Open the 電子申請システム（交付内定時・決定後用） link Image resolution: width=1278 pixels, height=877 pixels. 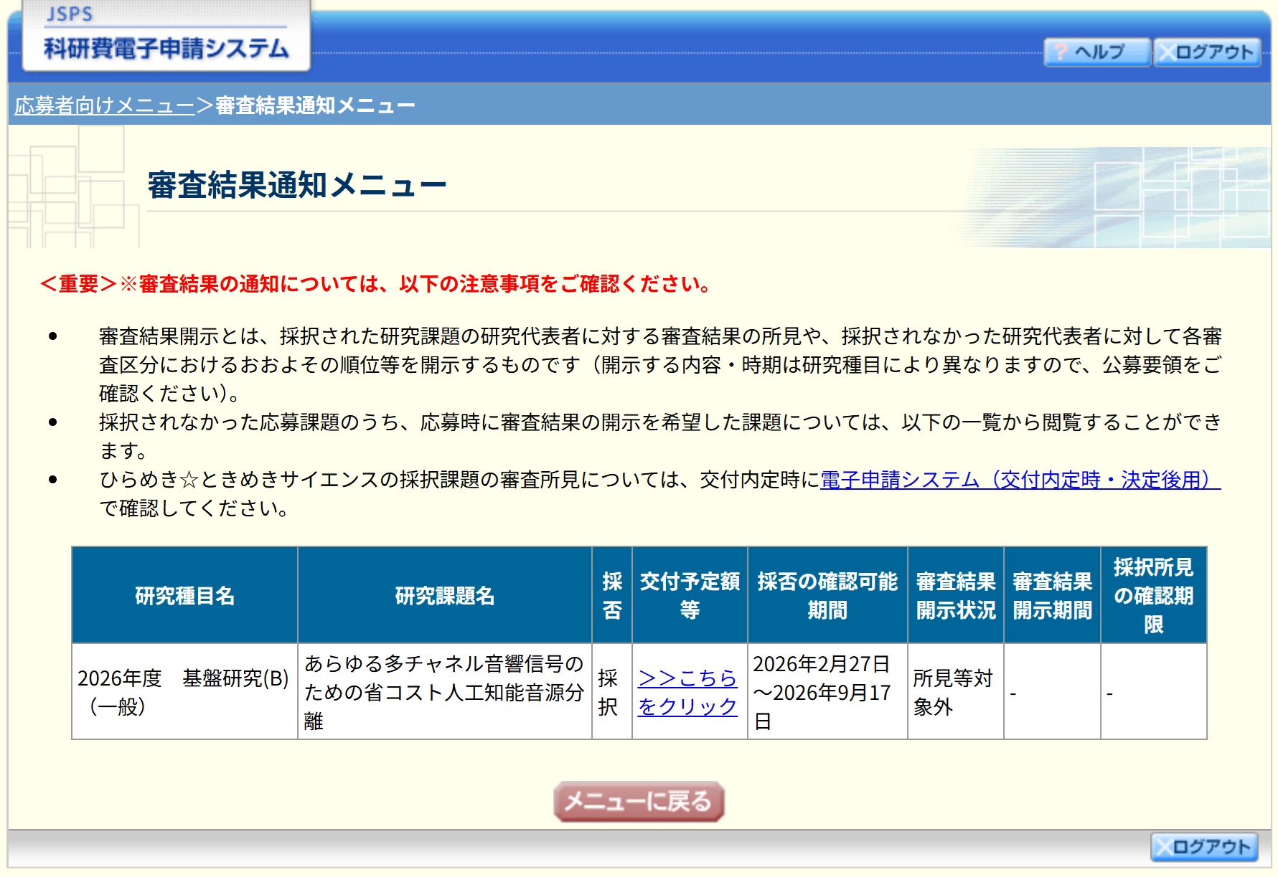pos(1019,480)
